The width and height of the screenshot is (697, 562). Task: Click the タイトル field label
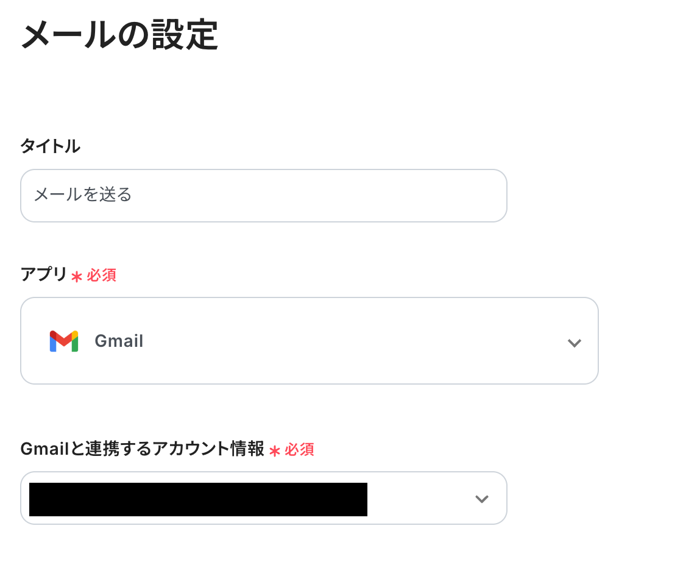click(x=51, y=146)
